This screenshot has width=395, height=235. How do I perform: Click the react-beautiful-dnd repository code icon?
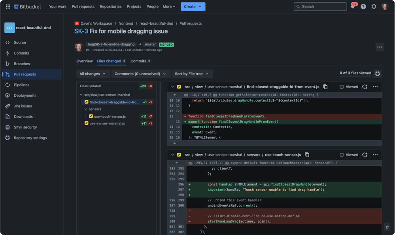9,28
